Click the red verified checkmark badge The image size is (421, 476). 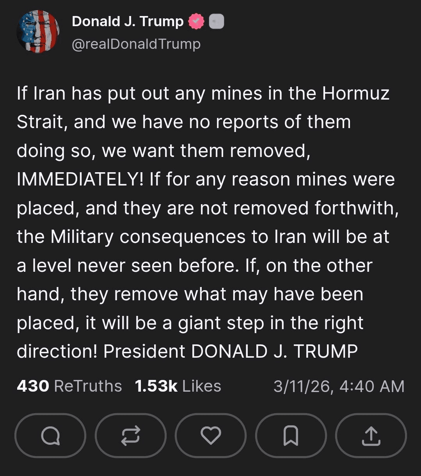coord(196,22)
